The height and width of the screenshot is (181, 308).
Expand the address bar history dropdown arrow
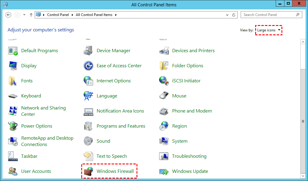point(227,15)
